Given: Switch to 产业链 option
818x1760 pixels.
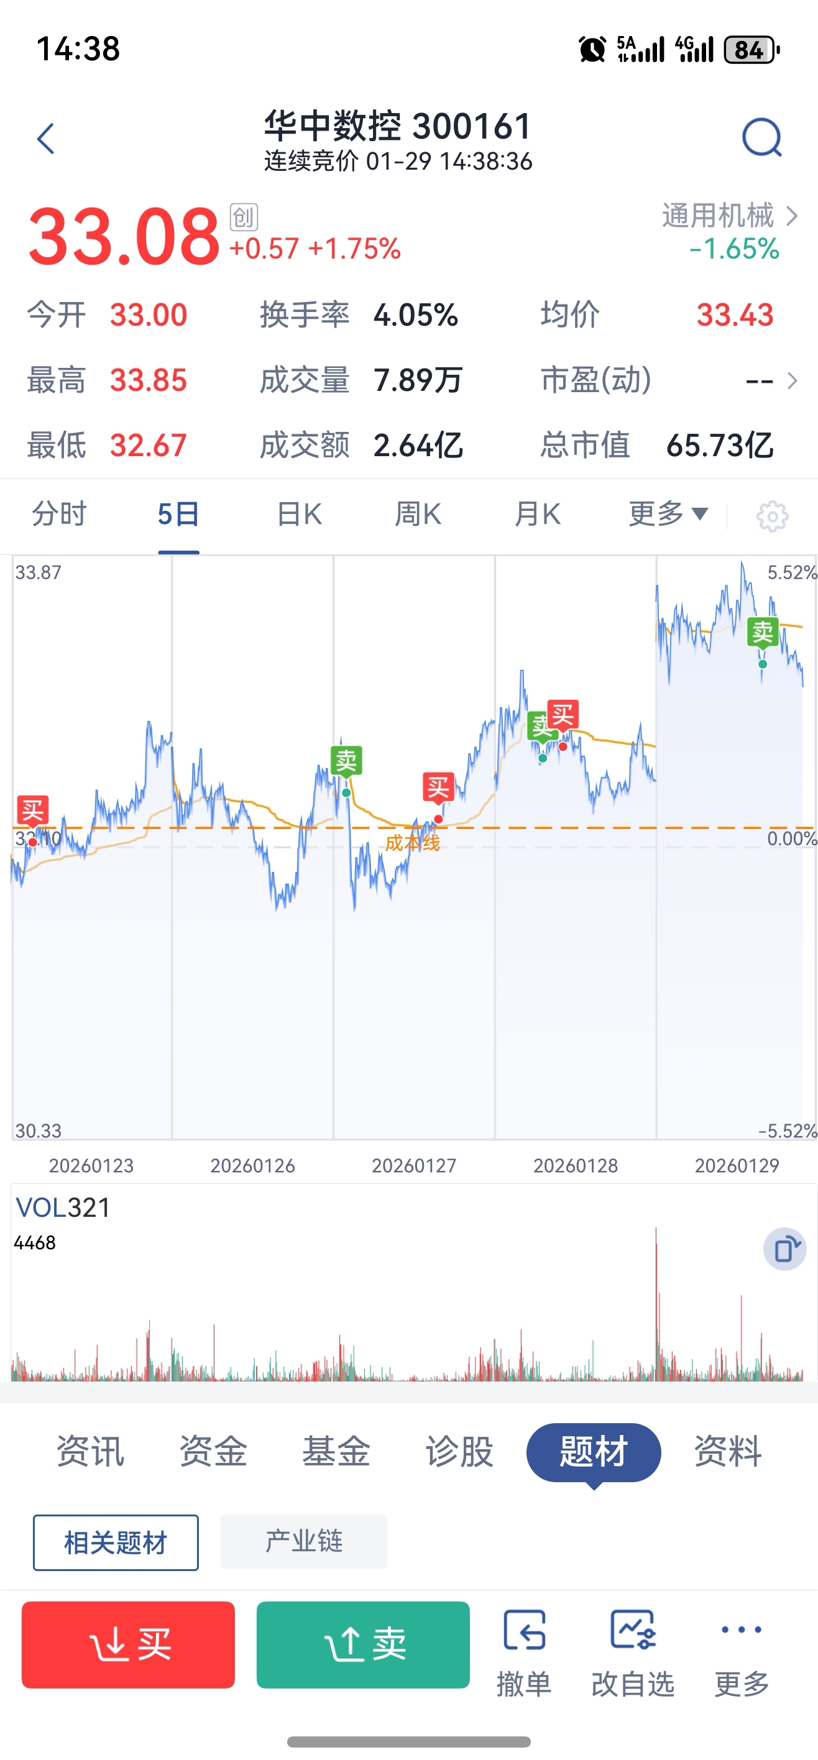Looking at the screenshot, I should 303,1541.
